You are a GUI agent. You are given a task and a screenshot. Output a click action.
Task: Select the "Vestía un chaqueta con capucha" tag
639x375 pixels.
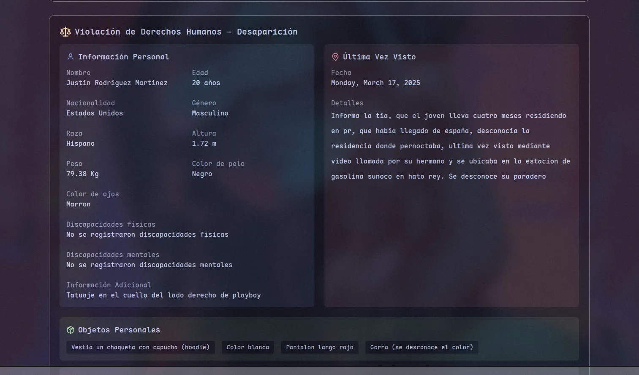140,347
